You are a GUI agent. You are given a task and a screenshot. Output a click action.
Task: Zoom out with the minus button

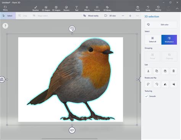(x=123, y=16)
